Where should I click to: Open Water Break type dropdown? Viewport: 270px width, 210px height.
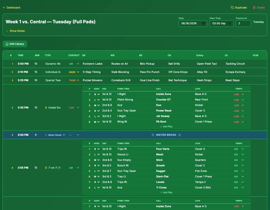55,135
